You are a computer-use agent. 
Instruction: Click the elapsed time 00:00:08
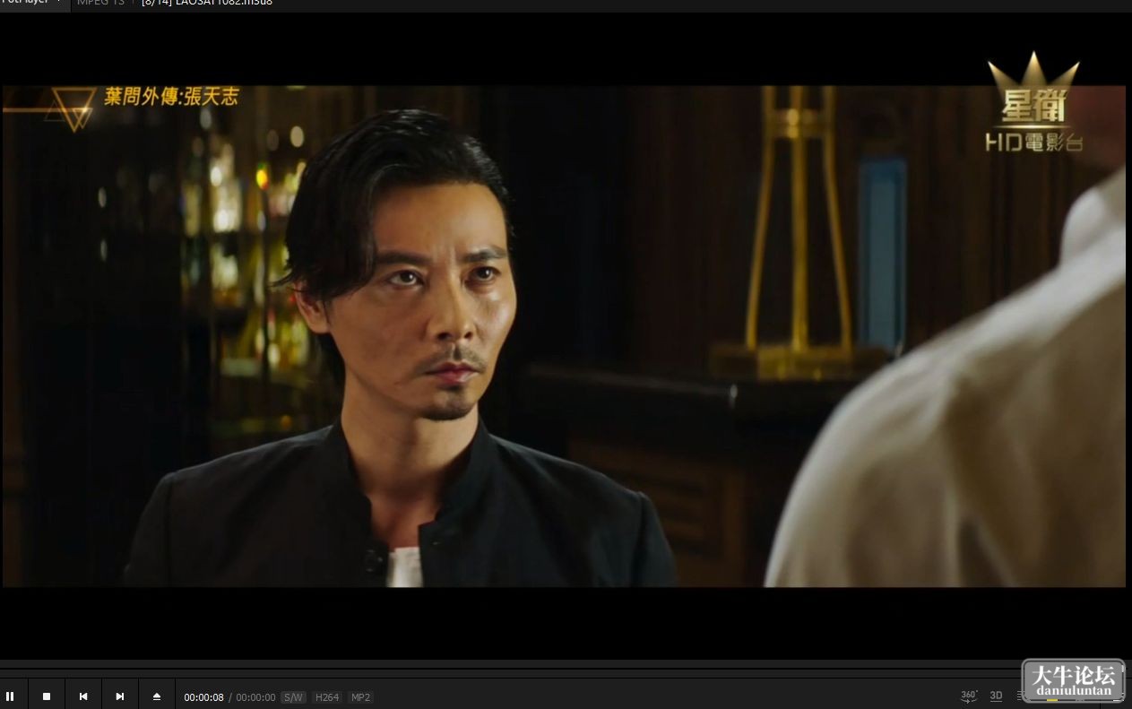(x=203, y=697)
